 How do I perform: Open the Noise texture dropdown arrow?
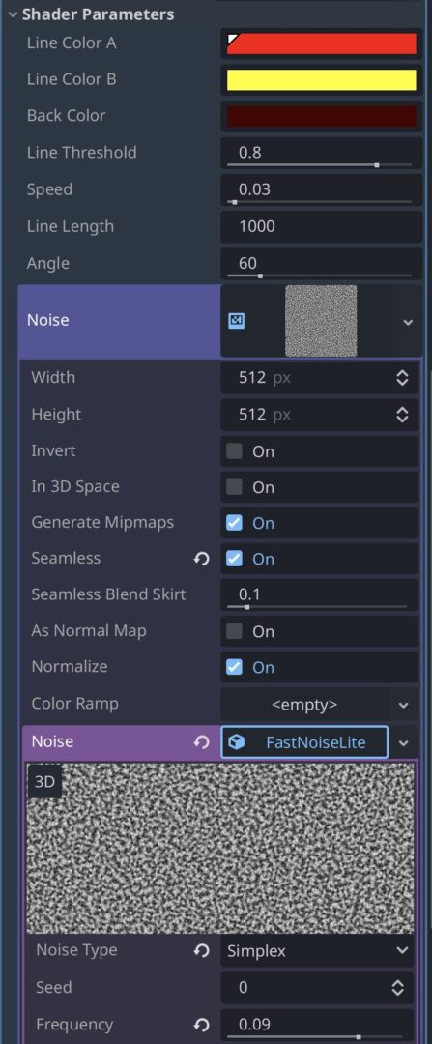tap(408, 322)
